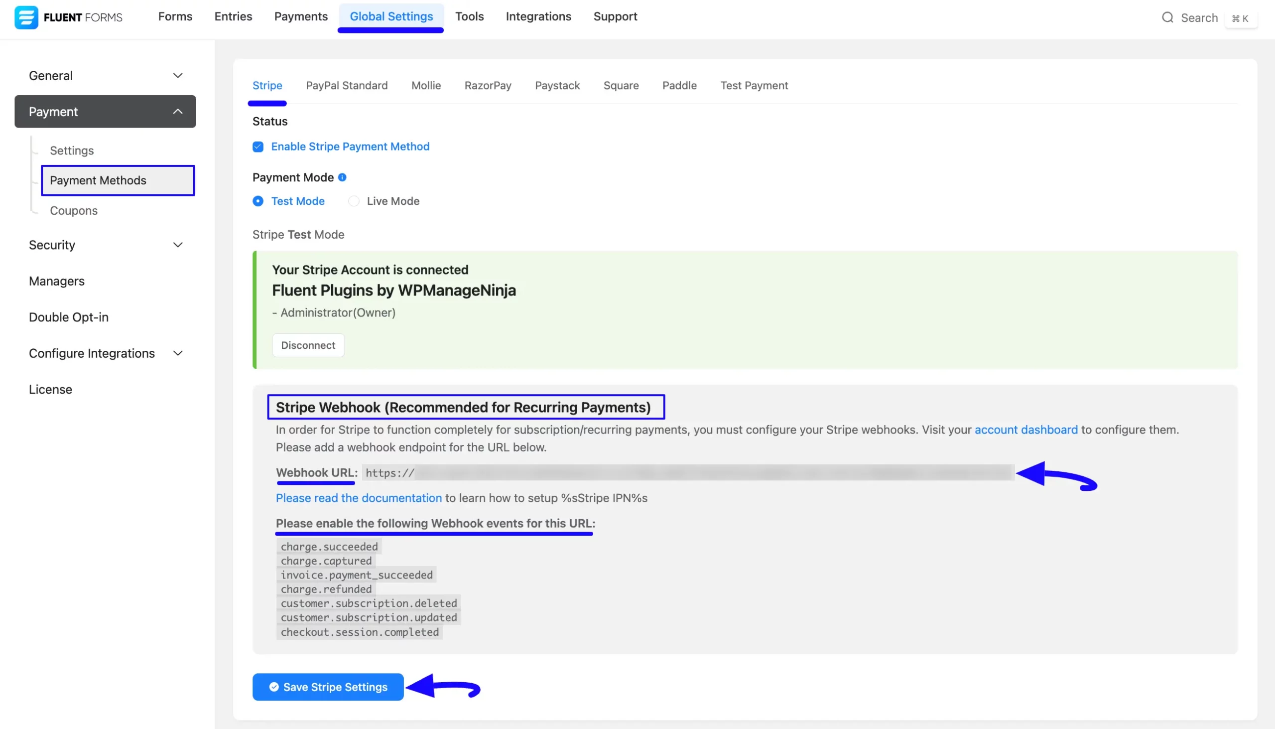The width and height of the screenshot is (1275, 729).
Task: Collapse the Payment sidebar section
Action: tap(105, 112)
